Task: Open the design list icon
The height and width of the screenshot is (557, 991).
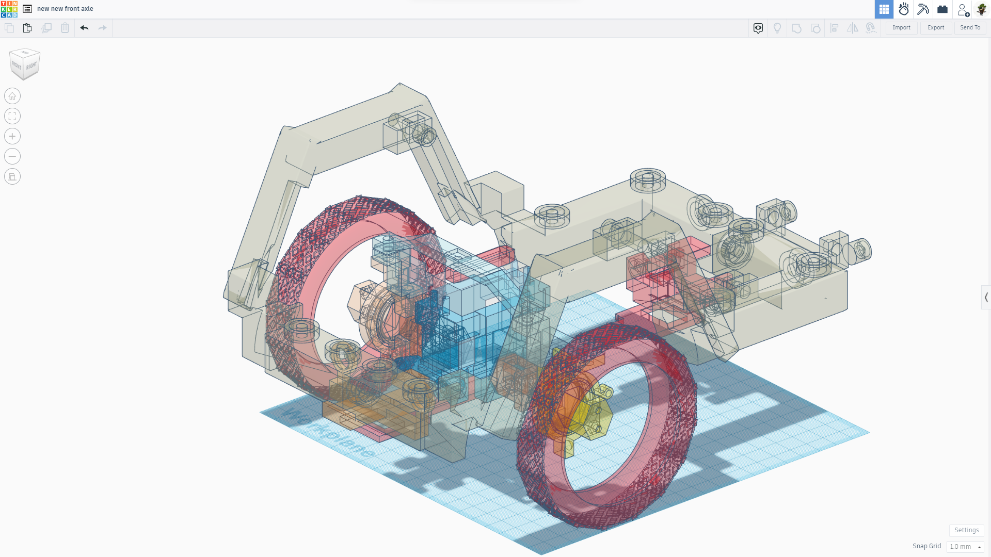Action: (27, 9)
